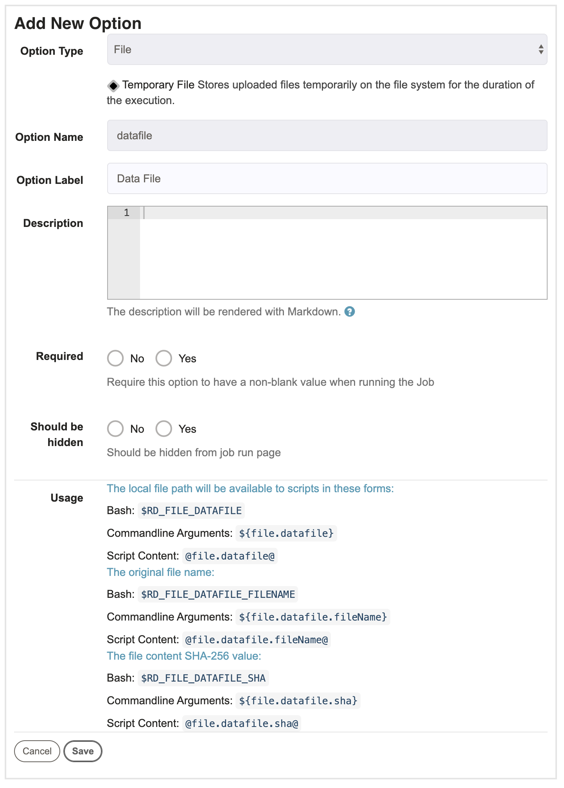Open the Option Type File dropdown
The height and width of the screenshot is (788, 564).
(327, 49)
